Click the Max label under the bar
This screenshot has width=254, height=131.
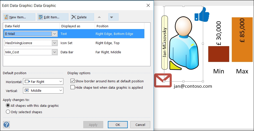pyautogui.click(x=242, y=71)
